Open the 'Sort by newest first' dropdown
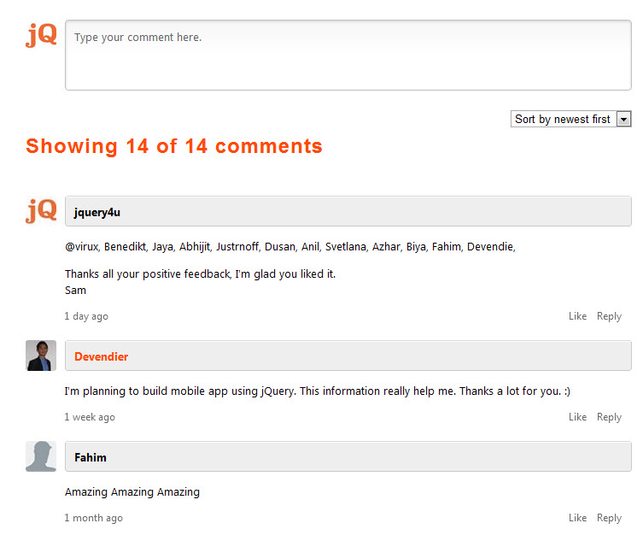This screenshot has height=535, width=637. click(x=570, y=119)
